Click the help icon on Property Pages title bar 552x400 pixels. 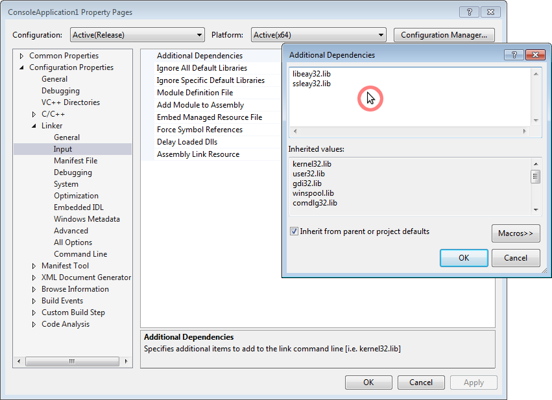469,12
